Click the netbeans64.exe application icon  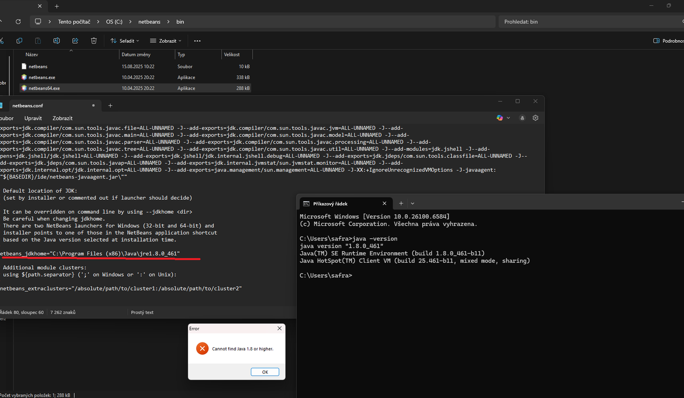(x=24, y=88)
